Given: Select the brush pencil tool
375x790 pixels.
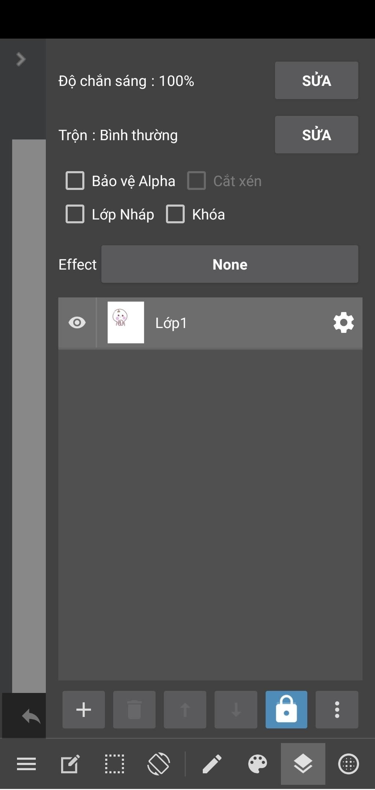Looking at the screenshot, I should coord(212,765).
